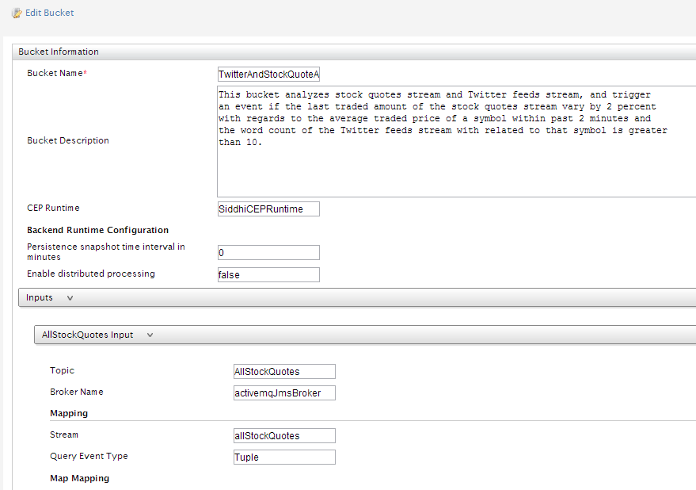Select the CEP Runtime field

268,209
